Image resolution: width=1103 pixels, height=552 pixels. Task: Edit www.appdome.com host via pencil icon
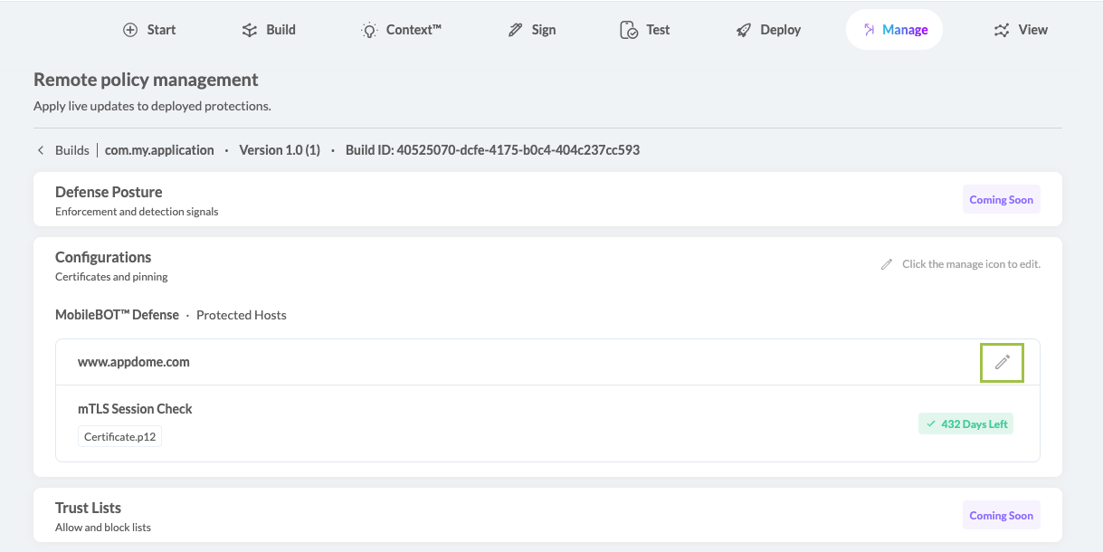(1003, 362)
